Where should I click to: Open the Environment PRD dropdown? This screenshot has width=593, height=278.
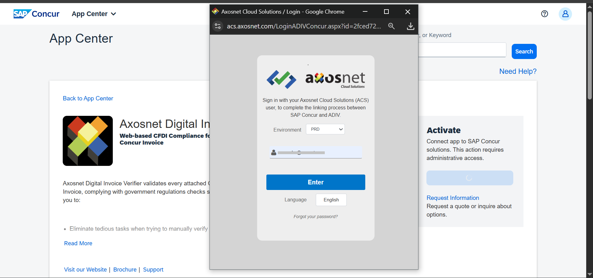[325, 129]
